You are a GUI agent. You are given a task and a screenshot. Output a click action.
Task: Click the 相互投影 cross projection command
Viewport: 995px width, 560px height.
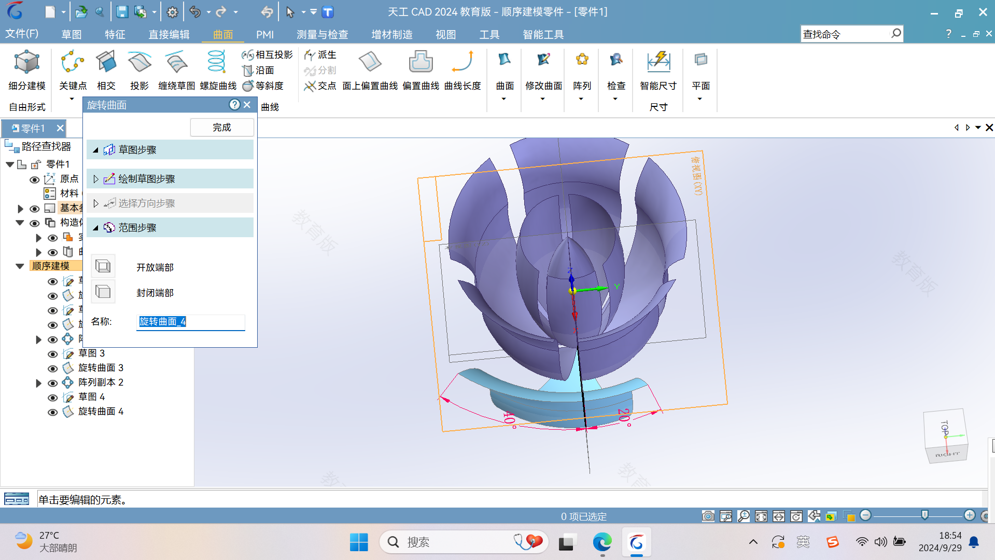(x=268, y=54)
